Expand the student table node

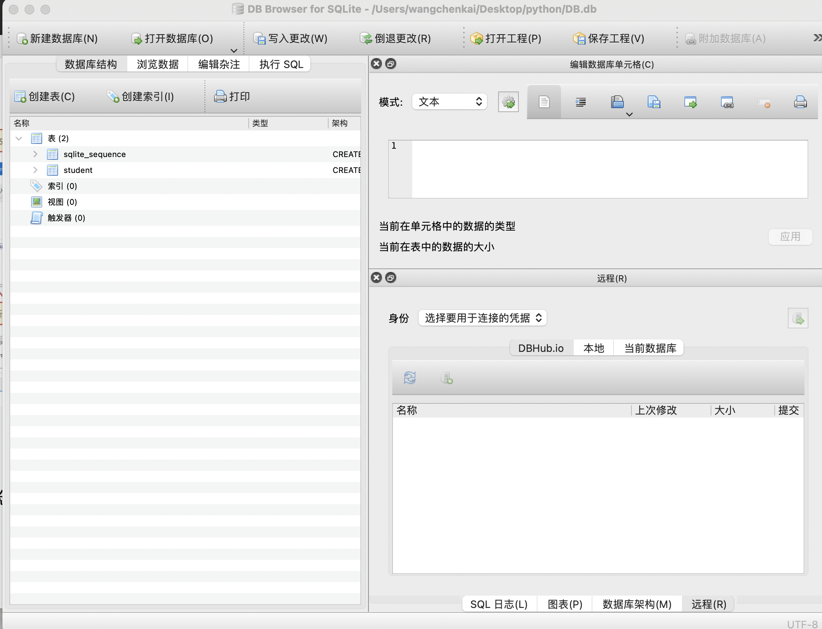point(35,170)
